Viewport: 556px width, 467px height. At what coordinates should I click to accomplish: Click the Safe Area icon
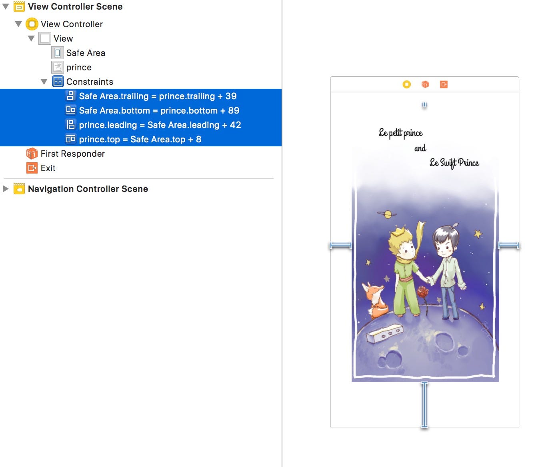tap(58, 53)
